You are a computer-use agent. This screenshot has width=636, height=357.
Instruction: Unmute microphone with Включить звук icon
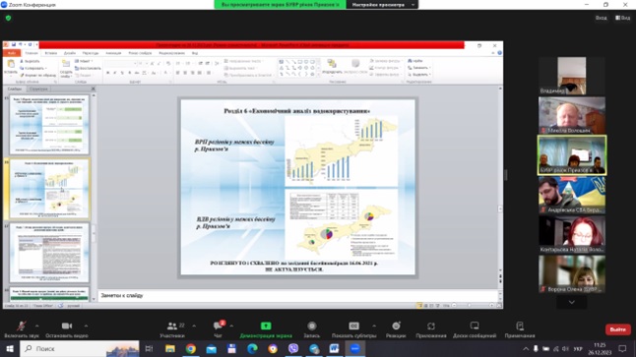click(22, 329)
